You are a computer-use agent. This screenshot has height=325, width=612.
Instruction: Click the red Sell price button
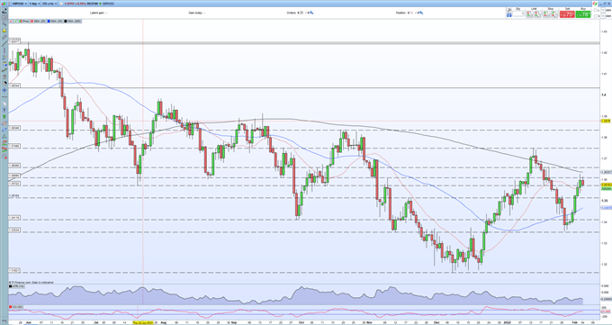coord(567,14)
